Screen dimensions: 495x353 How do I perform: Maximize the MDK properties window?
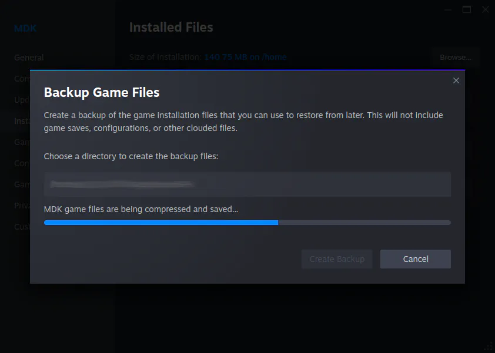[x=467, y=10]
